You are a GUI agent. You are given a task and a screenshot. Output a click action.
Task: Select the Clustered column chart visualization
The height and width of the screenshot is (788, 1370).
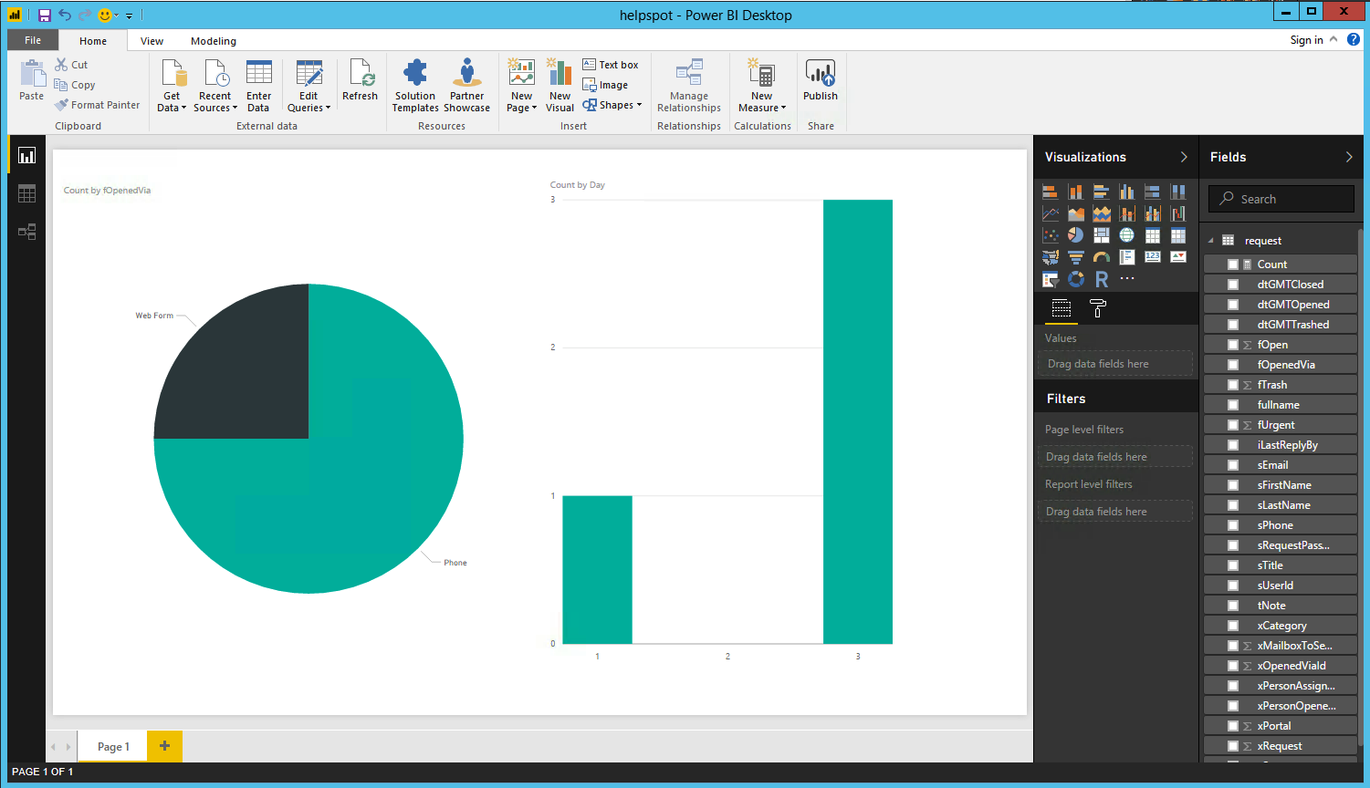coord(1127,192)
